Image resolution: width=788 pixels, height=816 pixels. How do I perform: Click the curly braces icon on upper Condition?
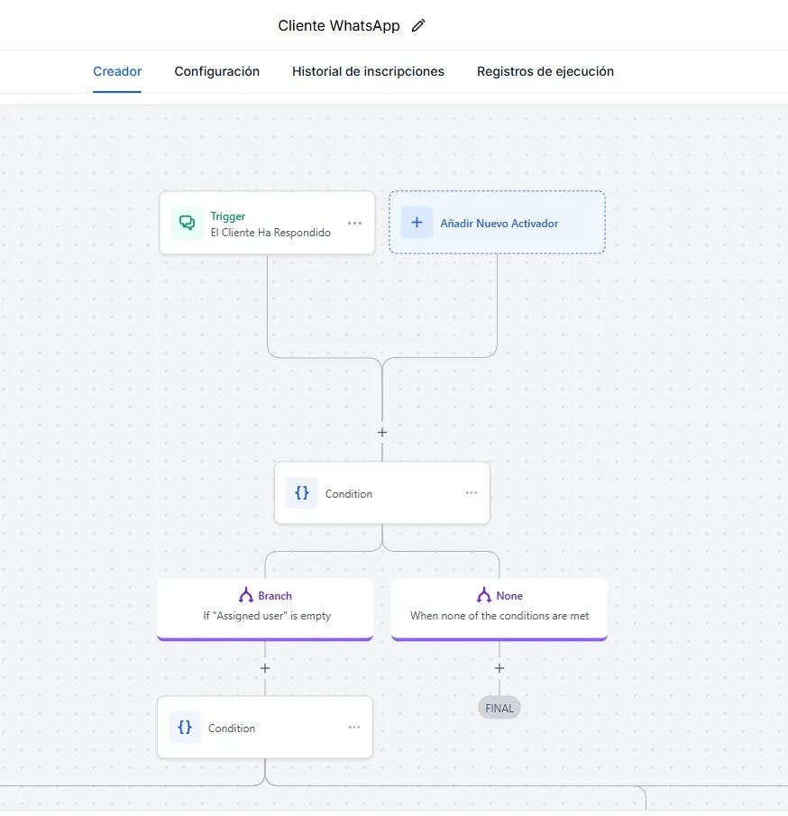tap(302, 493)
